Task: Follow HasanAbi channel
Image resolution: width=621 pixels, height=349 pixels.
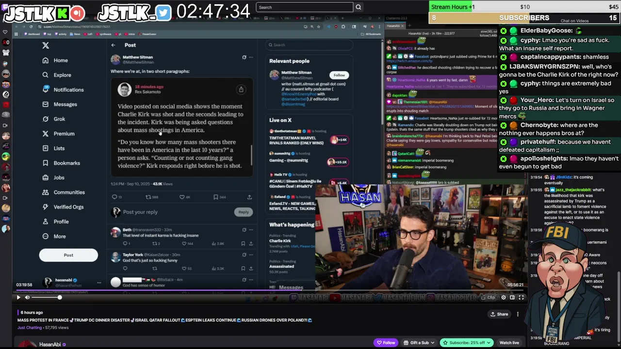Action: click(x=386, y=343)
